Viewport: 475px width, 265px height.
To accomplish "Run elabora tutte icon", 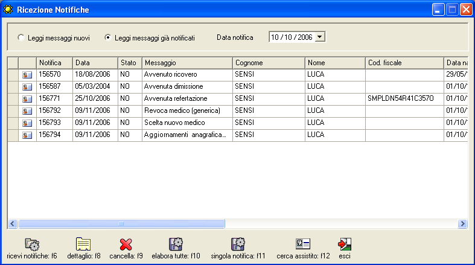I will point(176,244).
